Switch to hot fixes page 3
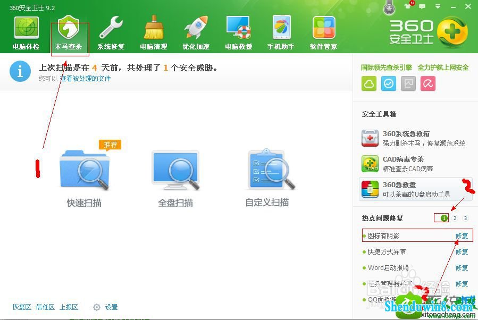Viewport: 478px width, 320px height. point(465,218)
